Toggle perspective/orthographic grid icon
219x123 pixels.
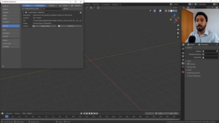[x=178, y=37]
